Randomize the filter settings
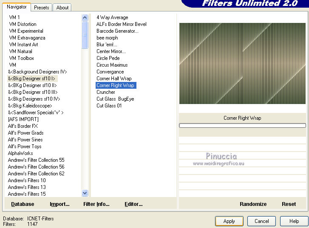 click(x=253, y=204)
